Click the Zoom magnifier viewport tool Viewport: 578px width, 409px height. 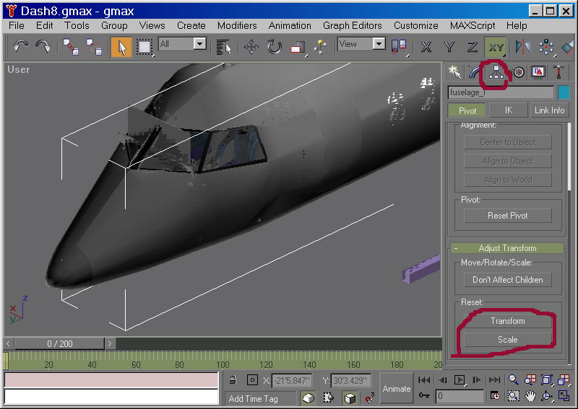pyautogui.click(x=514, y=380)
